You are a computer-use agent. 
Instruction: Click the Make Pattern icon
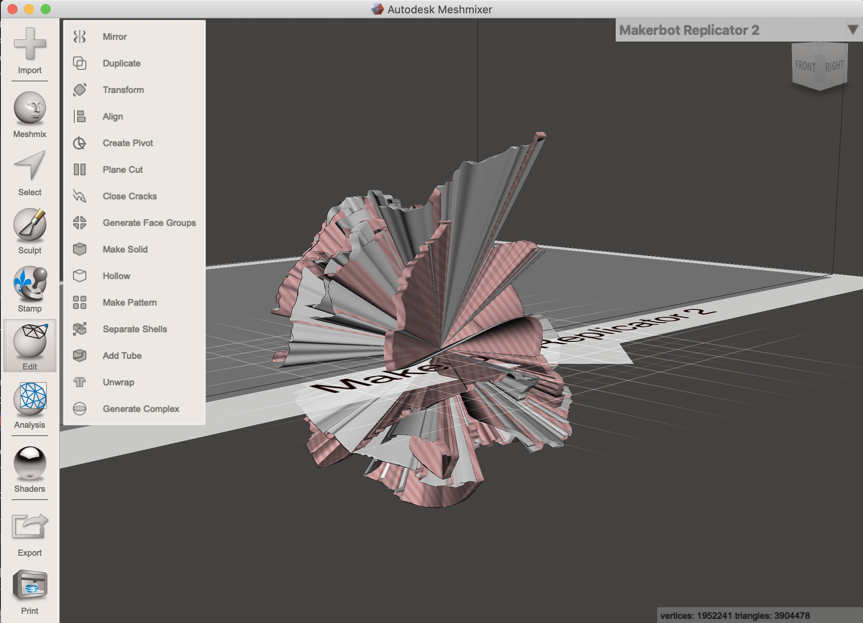pos(80,302)
